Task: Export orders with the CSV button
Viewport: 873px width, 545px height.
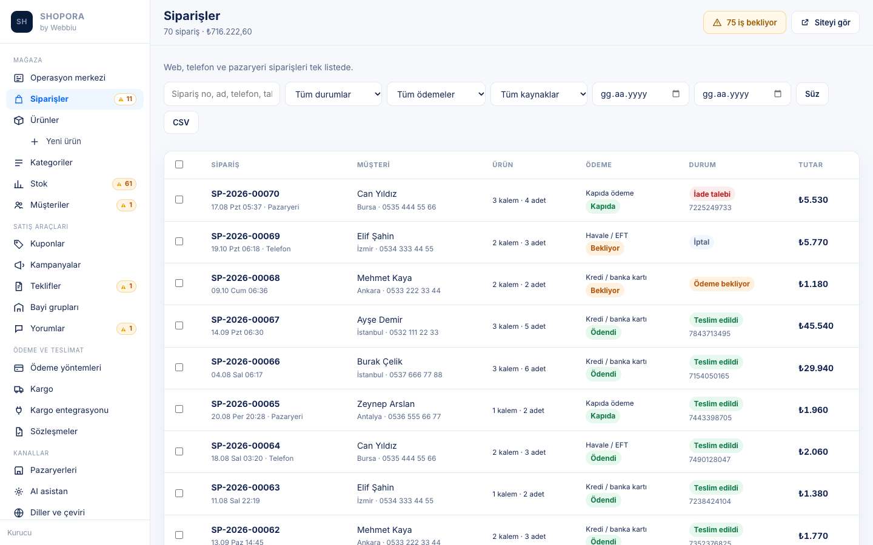Action: (181, 122)
